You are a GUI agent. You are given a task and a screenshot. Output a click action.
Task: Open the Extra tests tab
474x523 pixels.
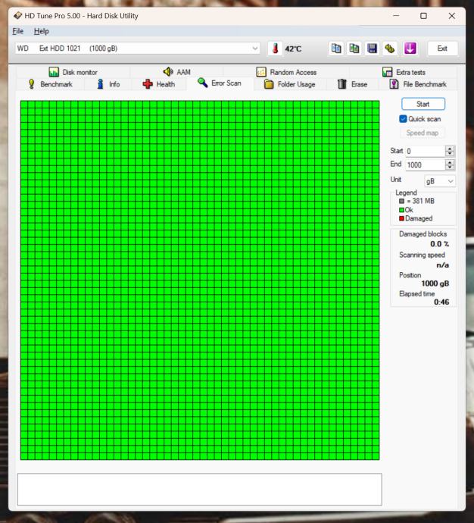404,72
